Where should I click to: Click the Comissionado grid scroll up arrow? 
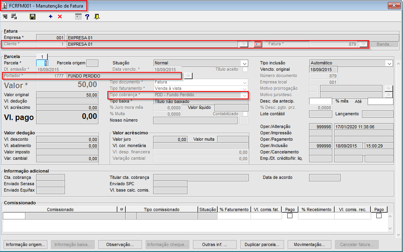point(390,216)
